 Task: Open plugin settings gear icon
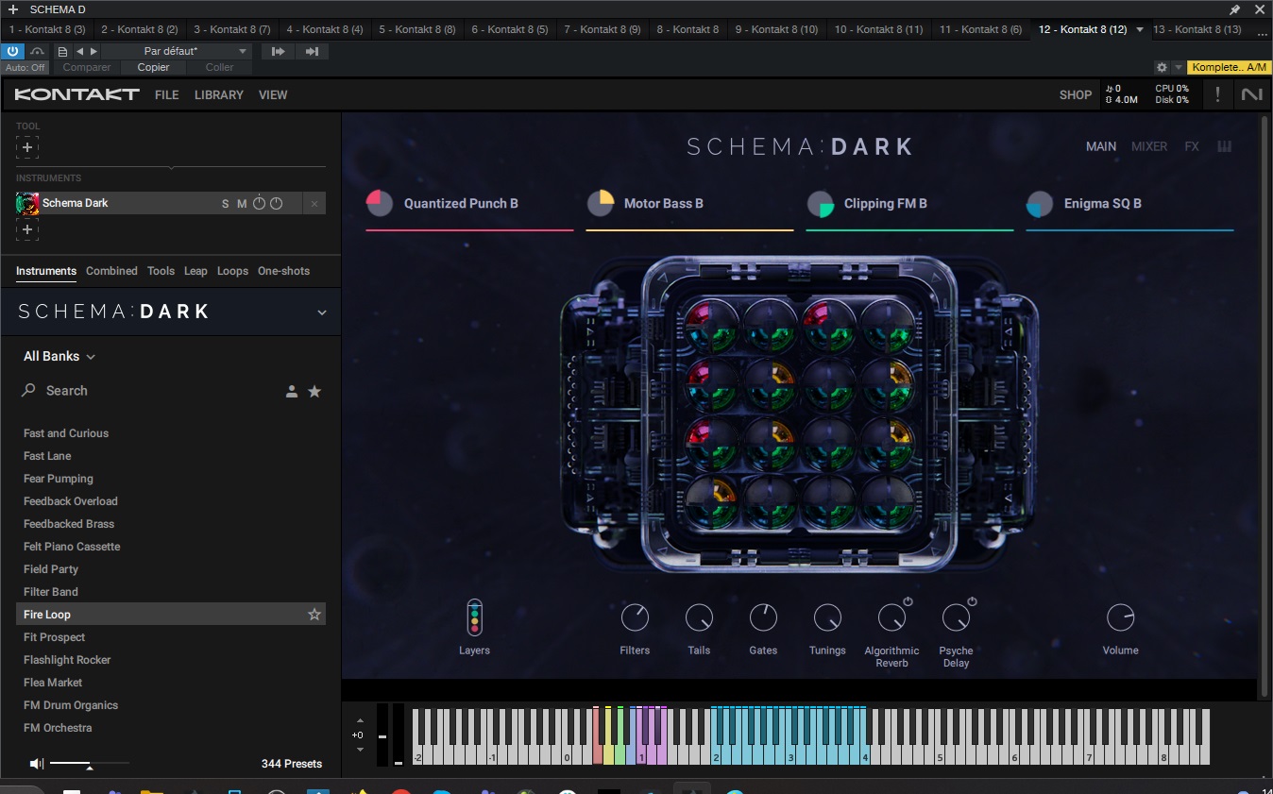click(1162, 67)
